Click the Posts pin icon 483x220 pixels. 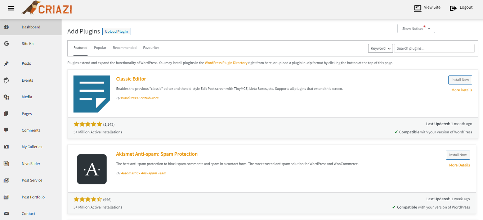(x=6, y=64)
